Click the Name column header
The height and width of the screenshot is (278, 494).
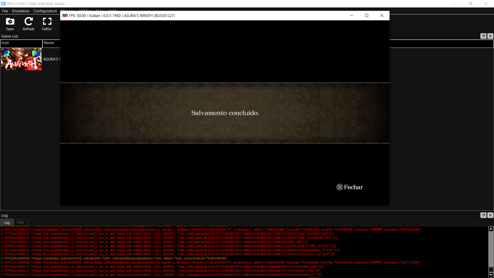(x=49, y=43)
